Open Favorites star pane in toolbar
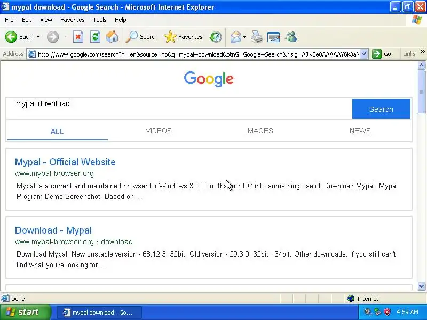Screen dimensions: 427x320 [x=183, y=37]
